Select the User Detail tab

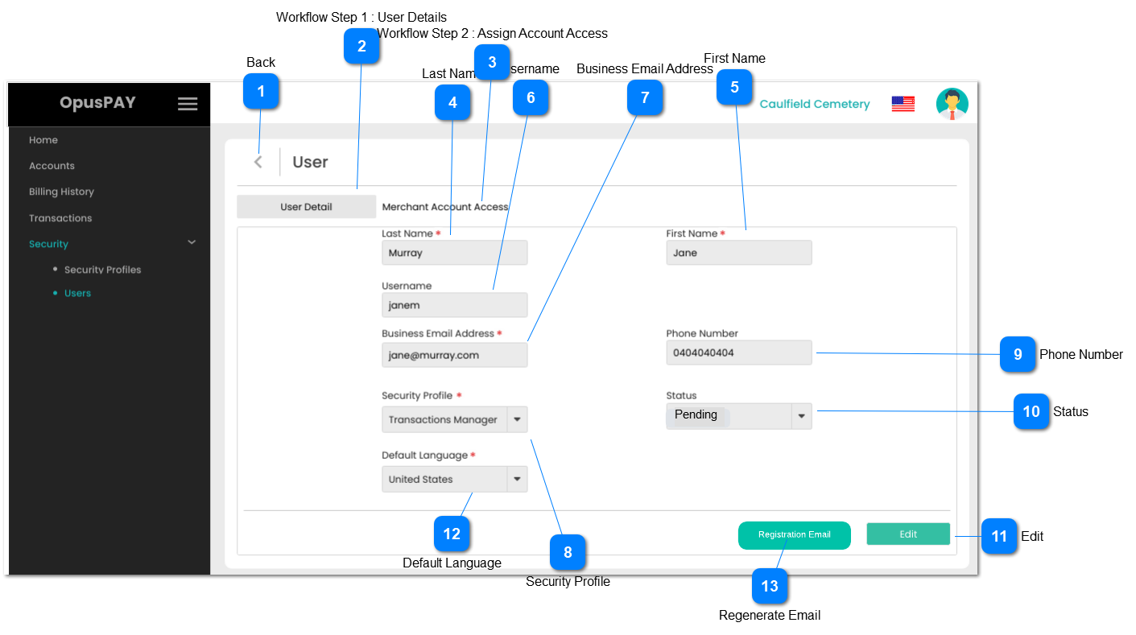click(x=306, y=206)
